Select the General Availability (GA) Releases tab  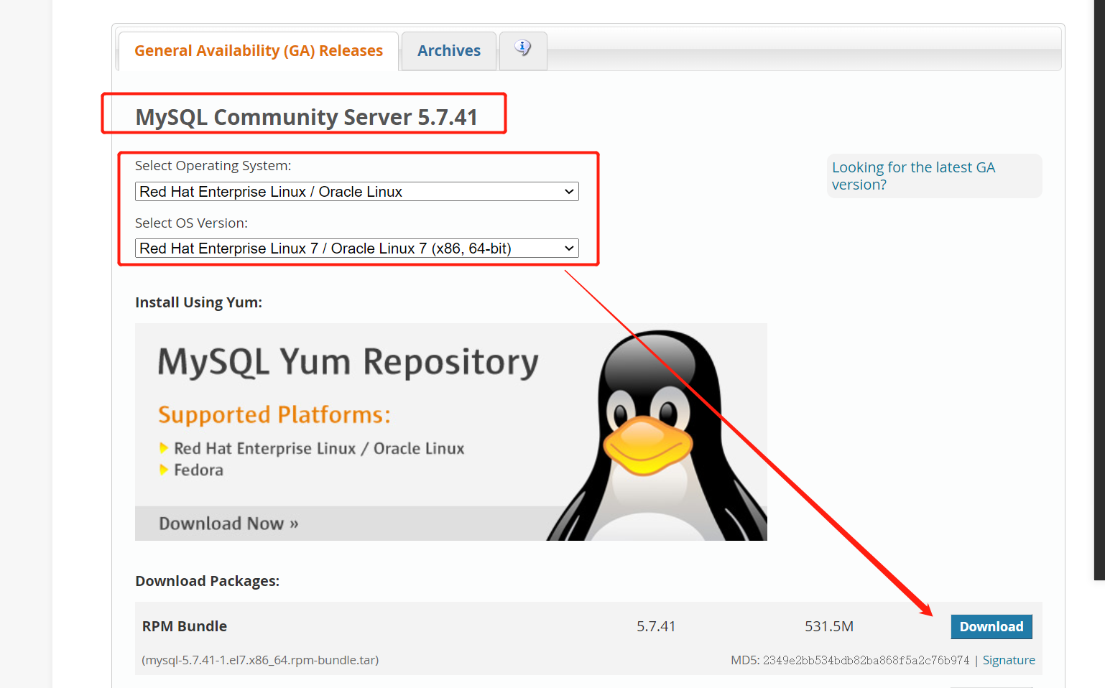(258, 50)
